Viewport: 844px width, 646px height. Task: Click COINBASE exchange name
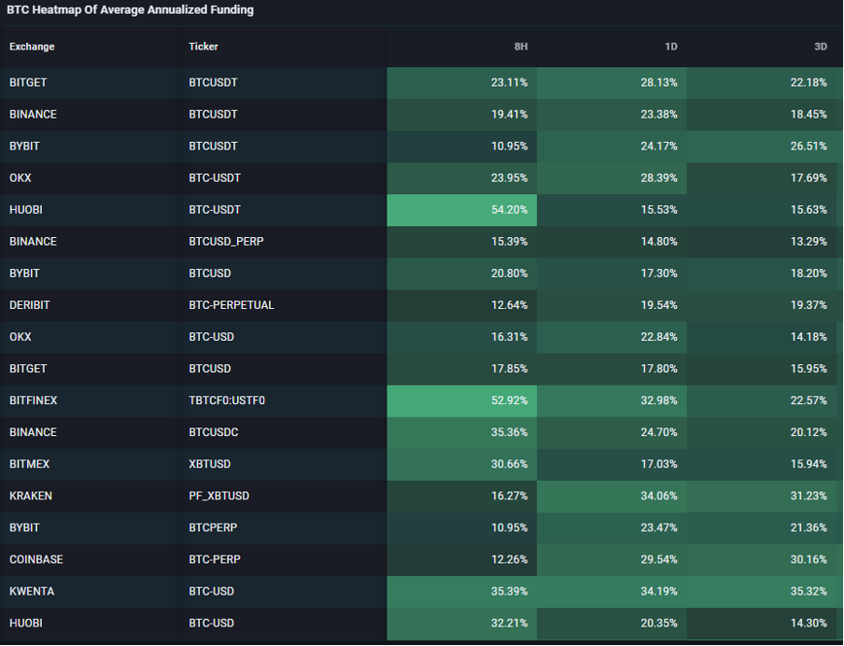(x=36, y=559)
